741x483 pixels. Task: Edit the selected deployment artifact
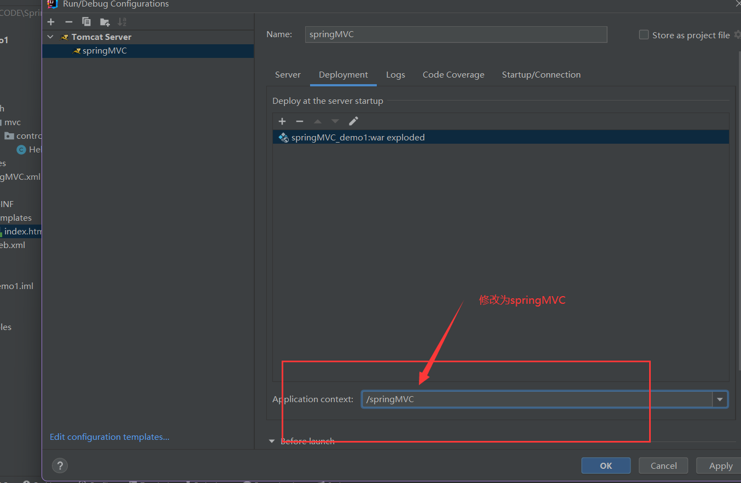[353, 121]
